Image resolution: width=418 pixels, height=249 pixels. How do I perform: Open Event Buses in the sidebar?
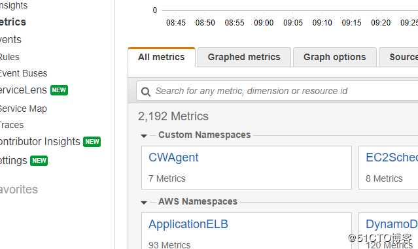click(x=24, y=73)
